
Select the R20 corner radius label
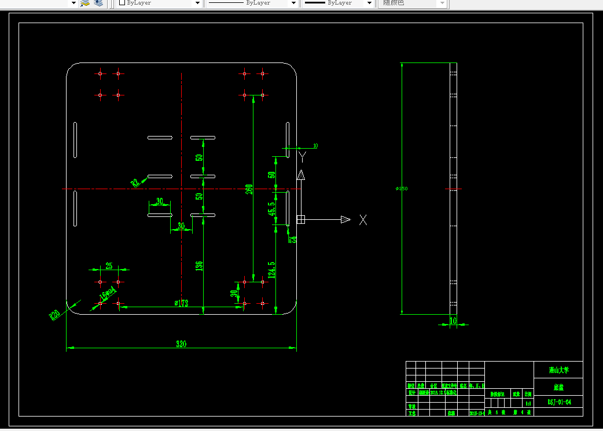pos(54,315)
